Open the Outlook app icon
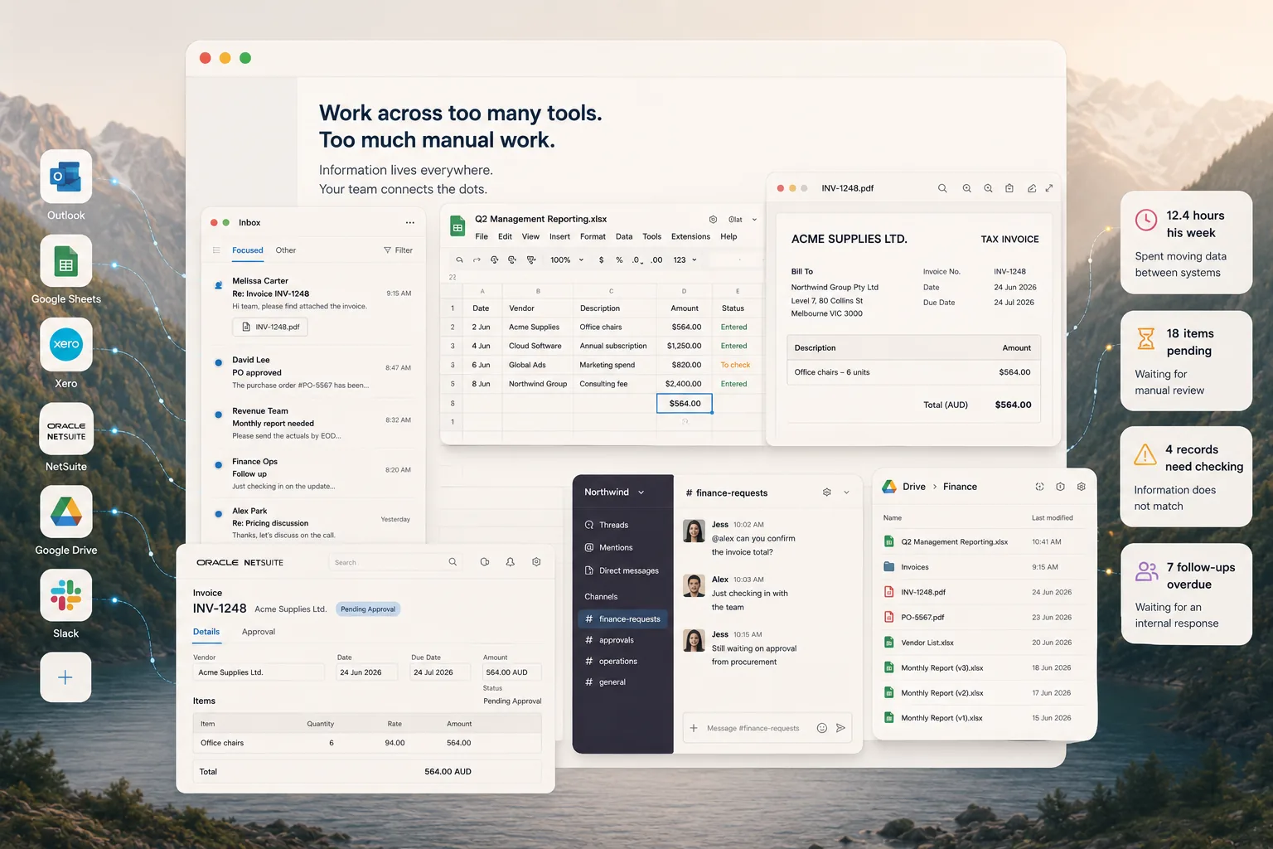This screenshot has height=849, width=1273. pos(66,177)
